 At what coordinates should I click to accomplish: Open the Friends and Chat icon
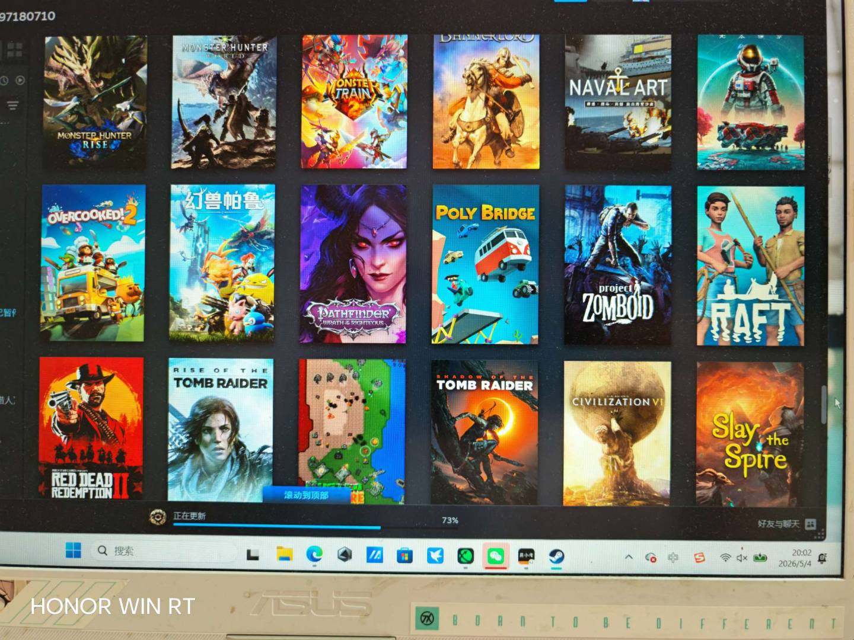[x=811, y=524]
